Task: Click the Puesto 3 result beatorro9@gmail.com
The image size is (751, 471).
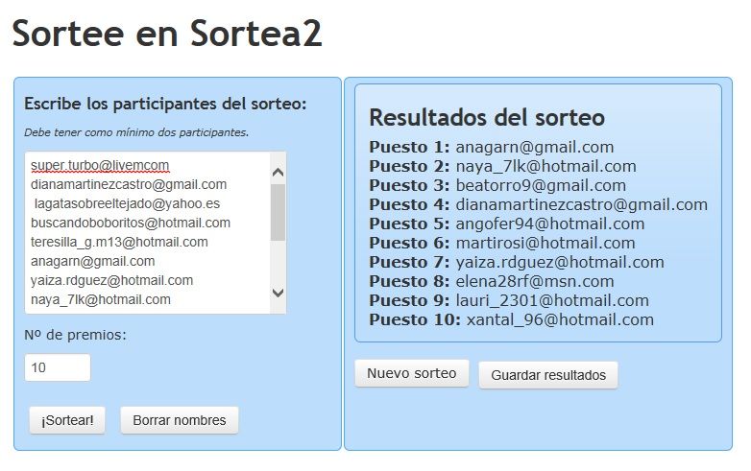Action: coord(541,185)
